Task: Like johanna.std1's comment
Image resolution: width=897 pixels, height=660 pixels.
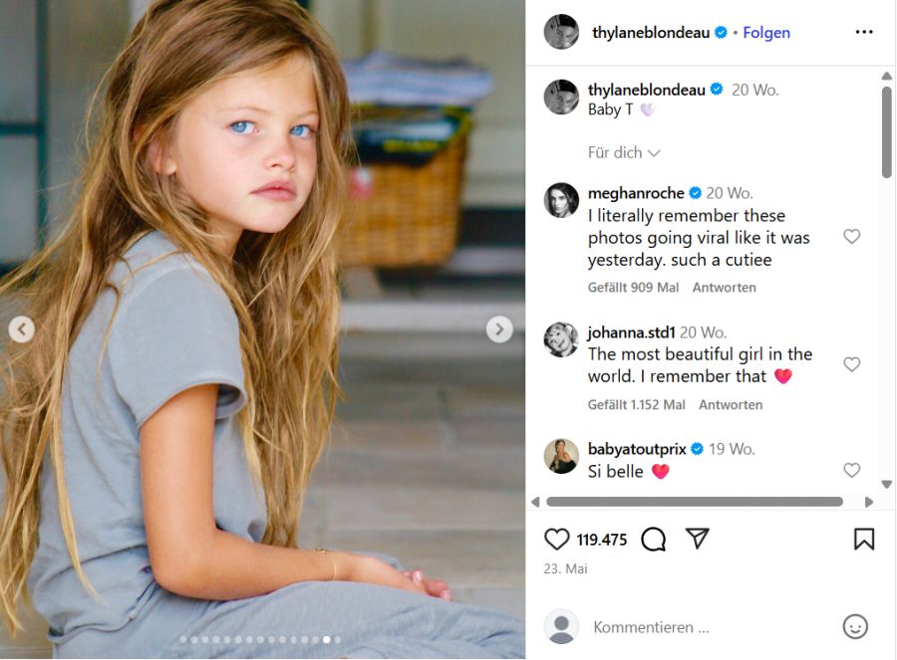Action: click(851, 365)
